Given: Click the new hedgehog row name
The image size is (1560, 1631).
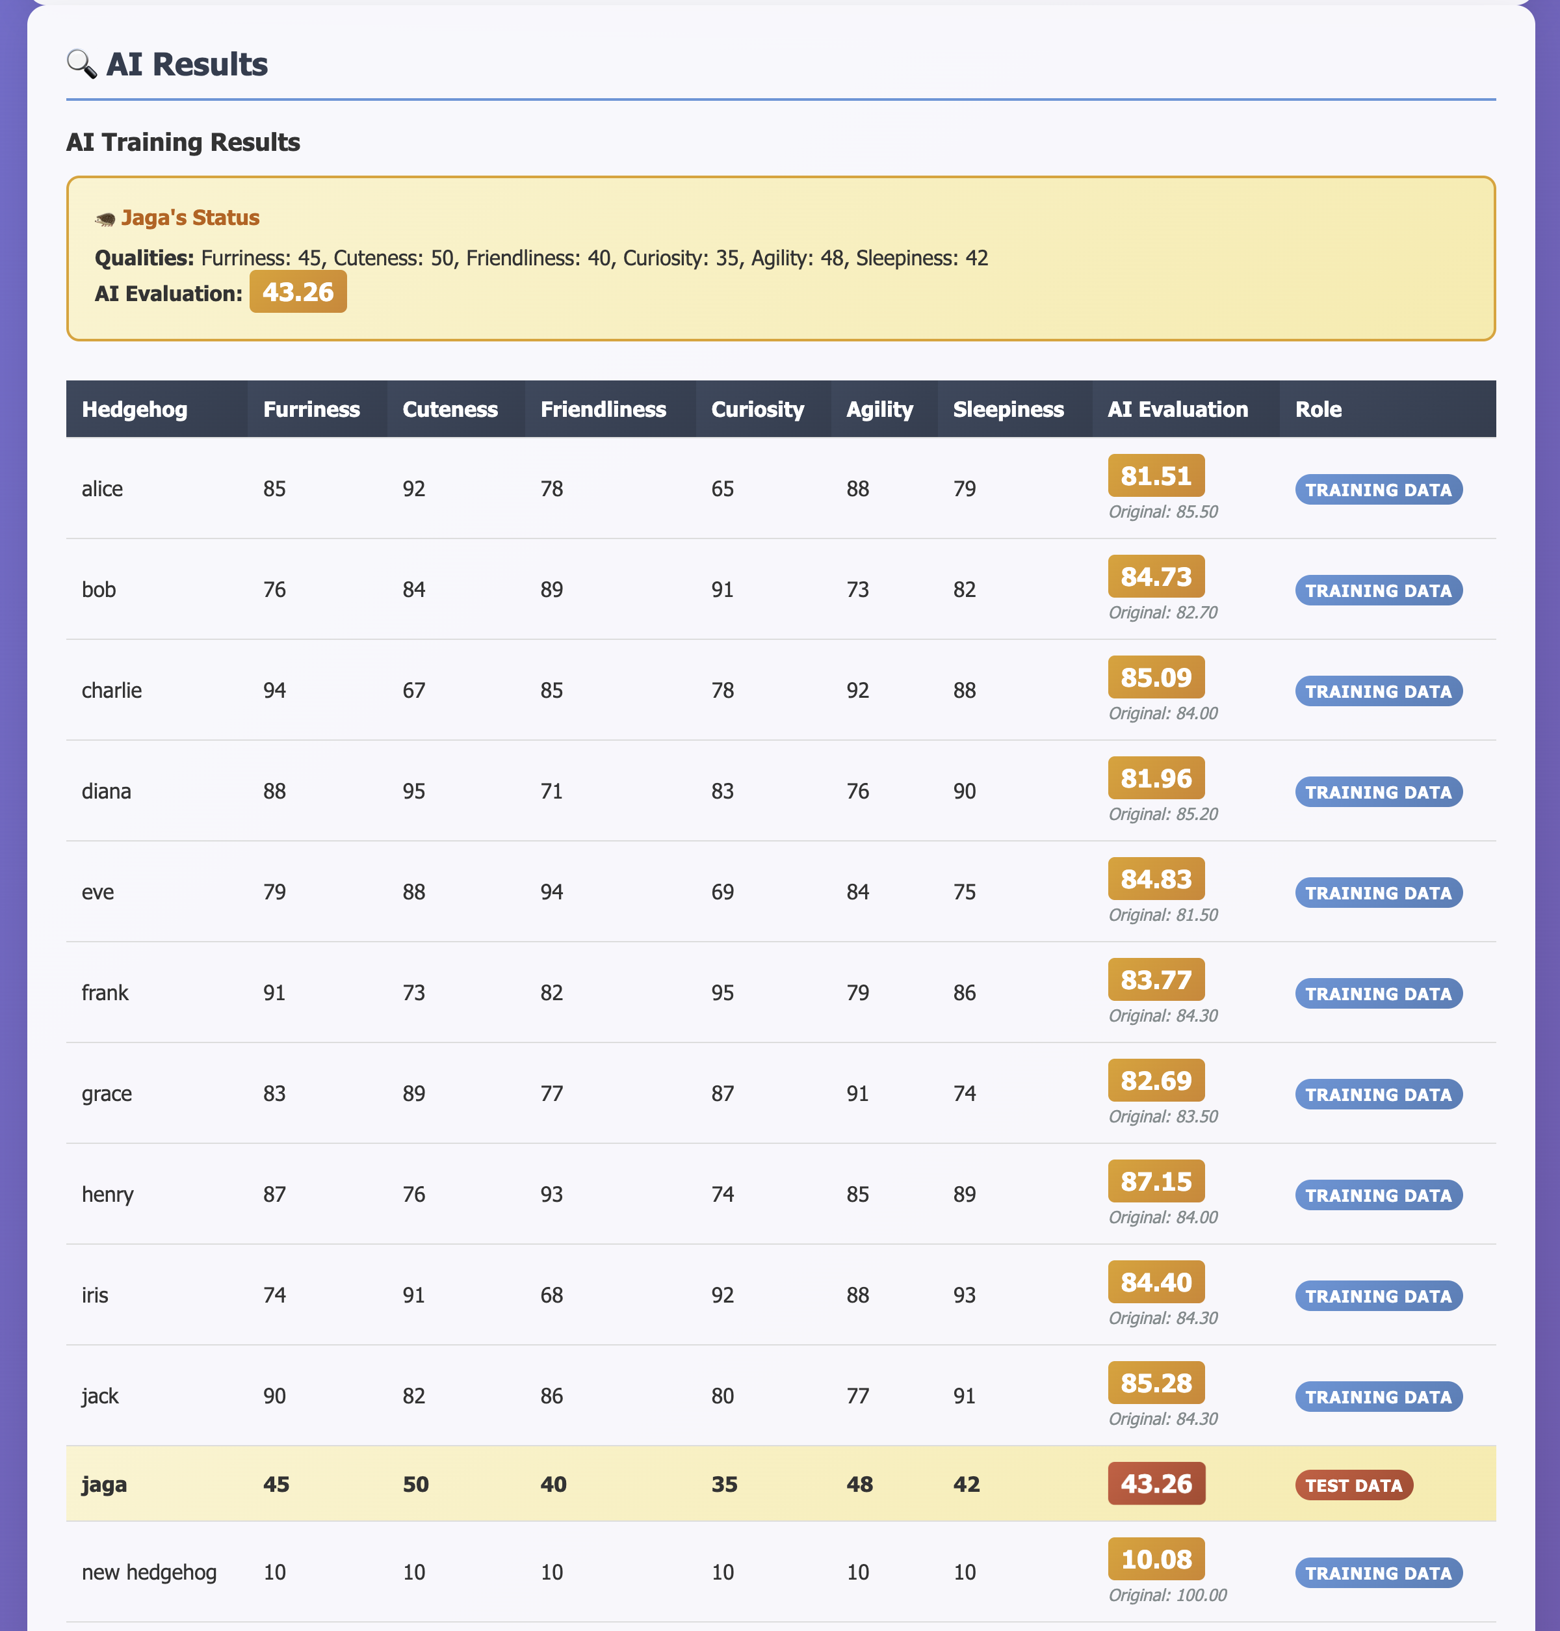Looking at the screenshot, I should (149, 1572).
